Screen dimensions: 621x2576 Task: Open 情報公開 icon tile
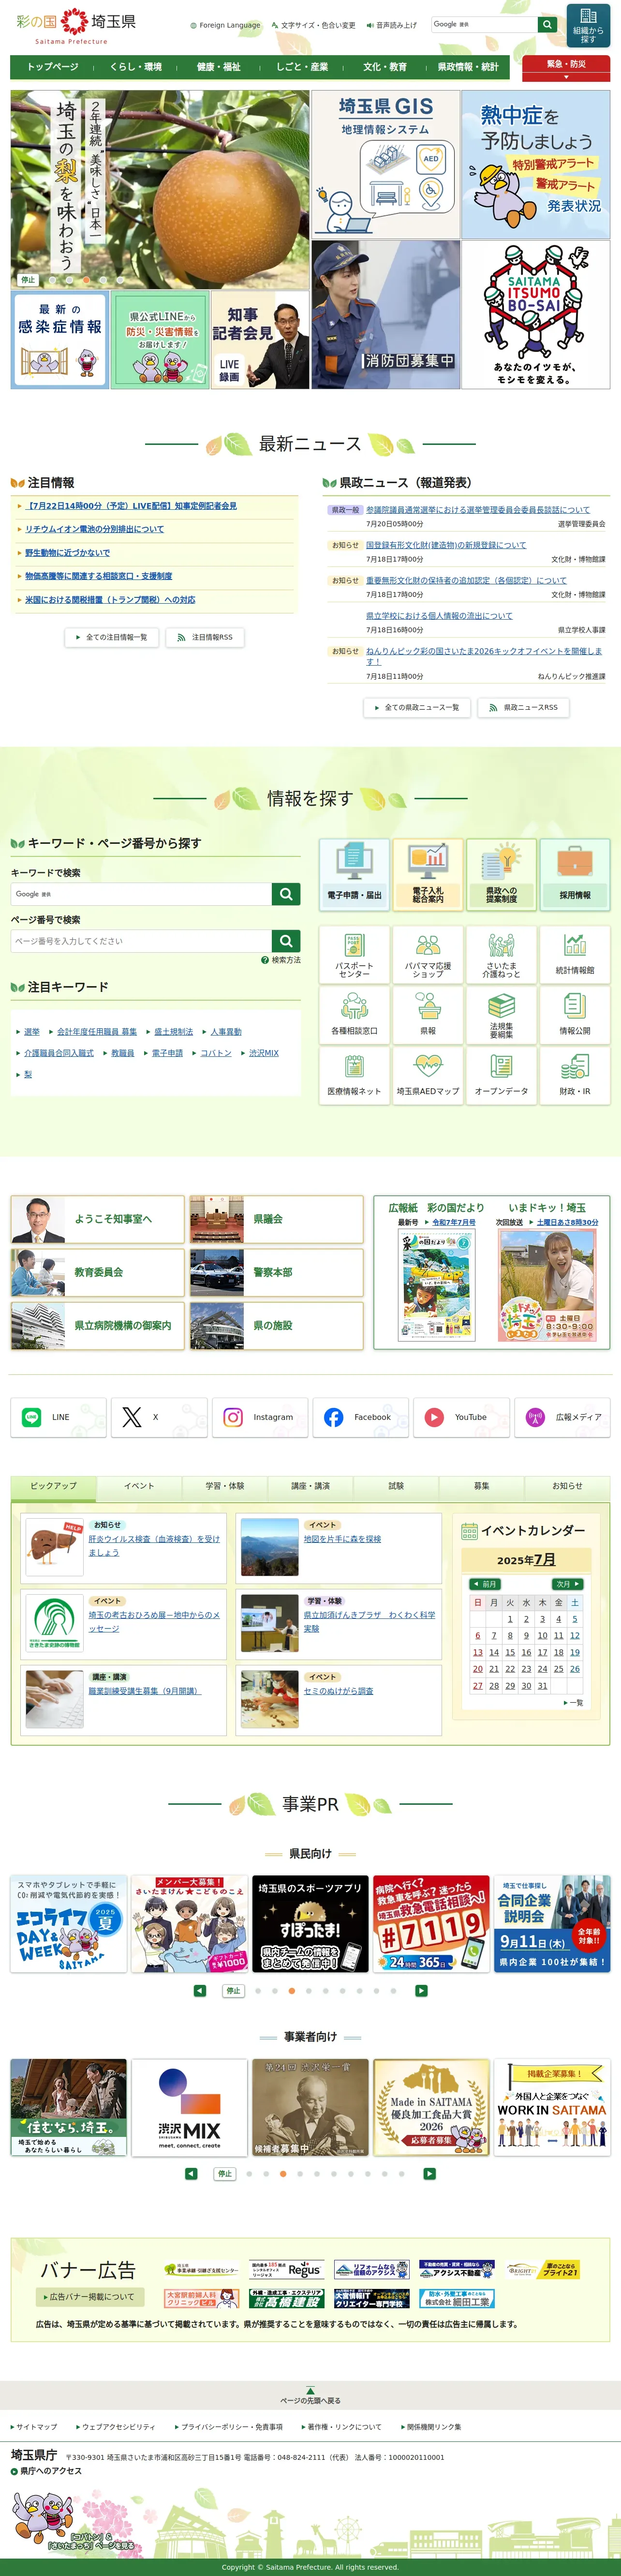[x=575, y=1015]
